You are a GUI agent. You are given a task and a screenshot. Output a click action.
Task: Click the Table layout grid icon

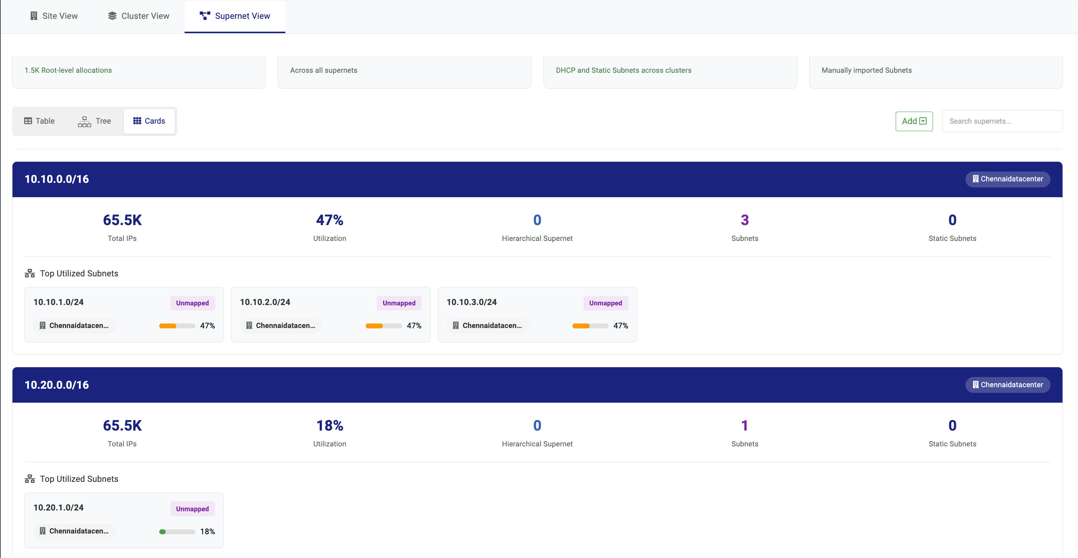pyautogui.click(x=28, y=121)
